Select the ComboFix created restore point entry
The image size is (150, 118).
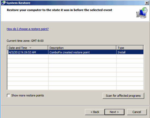(76, 52)
